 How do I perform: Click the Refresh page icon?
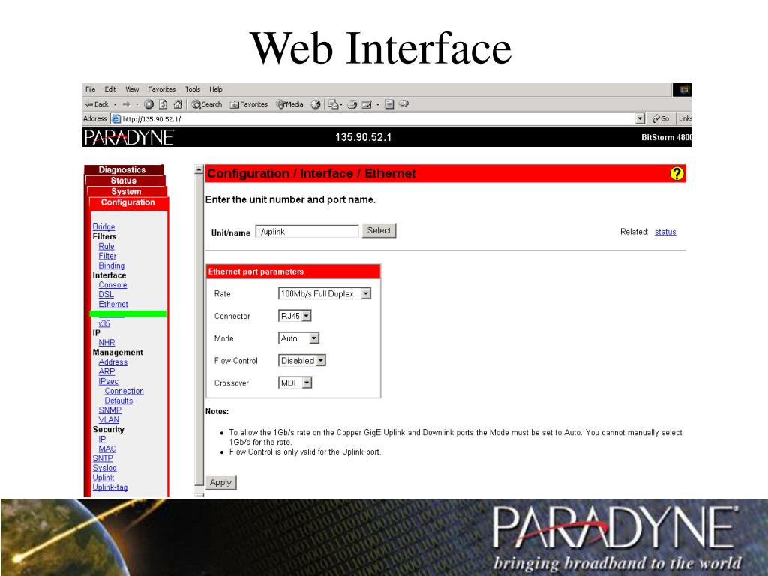163,104
